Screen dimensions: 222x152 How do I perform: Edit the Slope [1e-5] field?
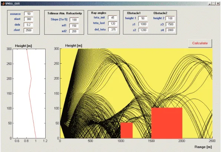74,20
